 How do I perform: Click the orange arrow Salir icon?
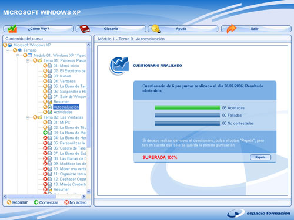[x=232, y=29]
